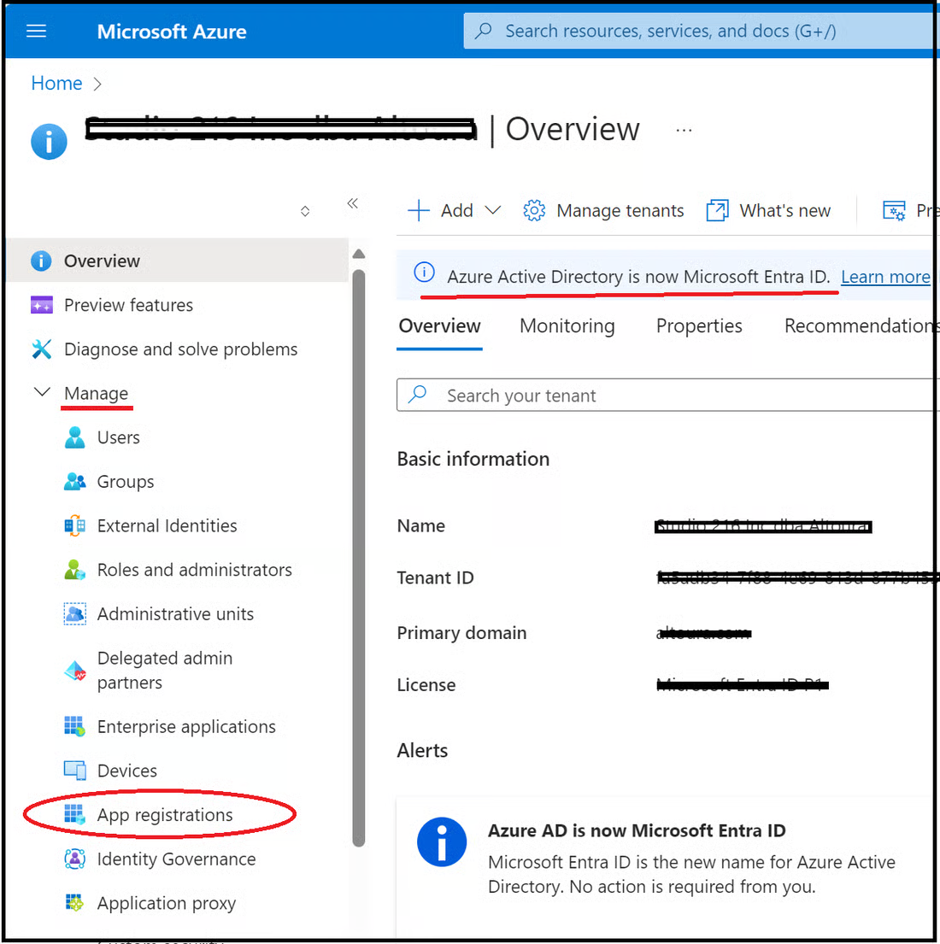The height and width of the screenshot is (944, 940).
Task: Click the Groups icon
Action: pos(74,482)
